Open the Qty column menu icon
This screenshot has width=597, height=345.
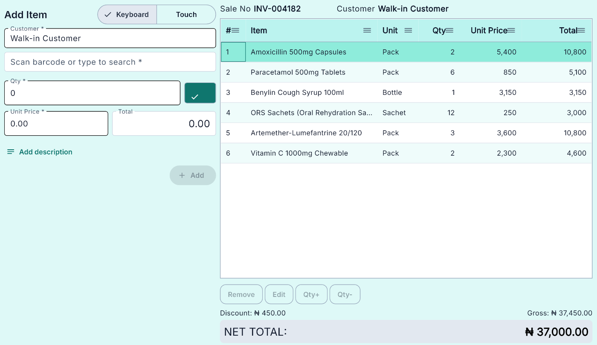pos(449,30)
